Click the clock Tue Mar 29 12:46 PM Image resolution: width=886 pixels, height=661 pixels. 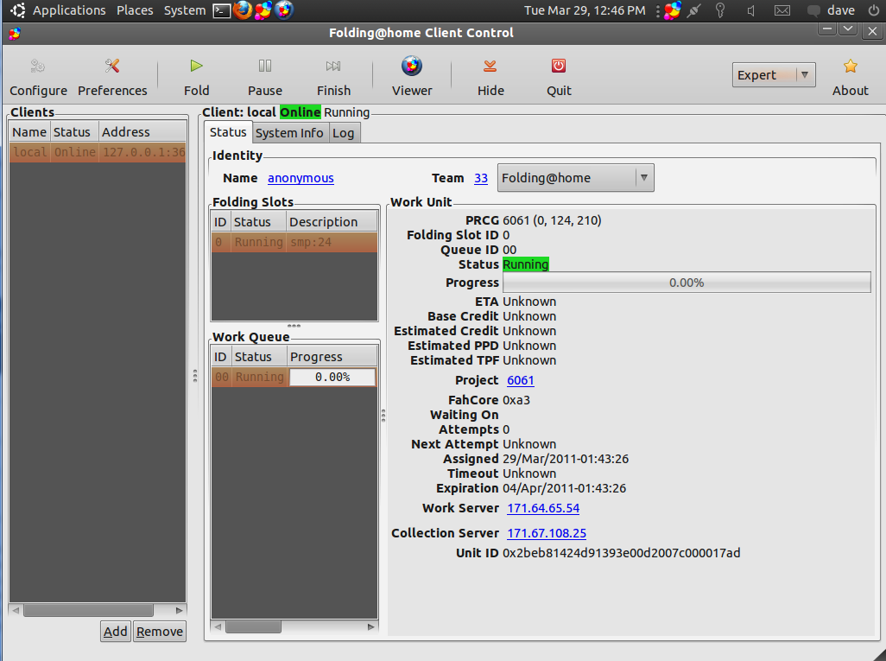tap(585, 10)
